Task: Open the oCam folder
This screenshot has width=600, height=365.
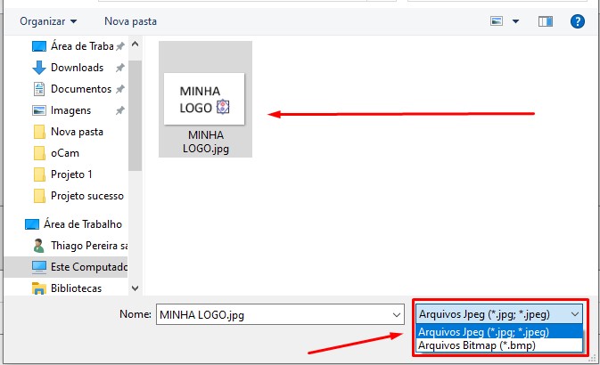Action: 64,153
